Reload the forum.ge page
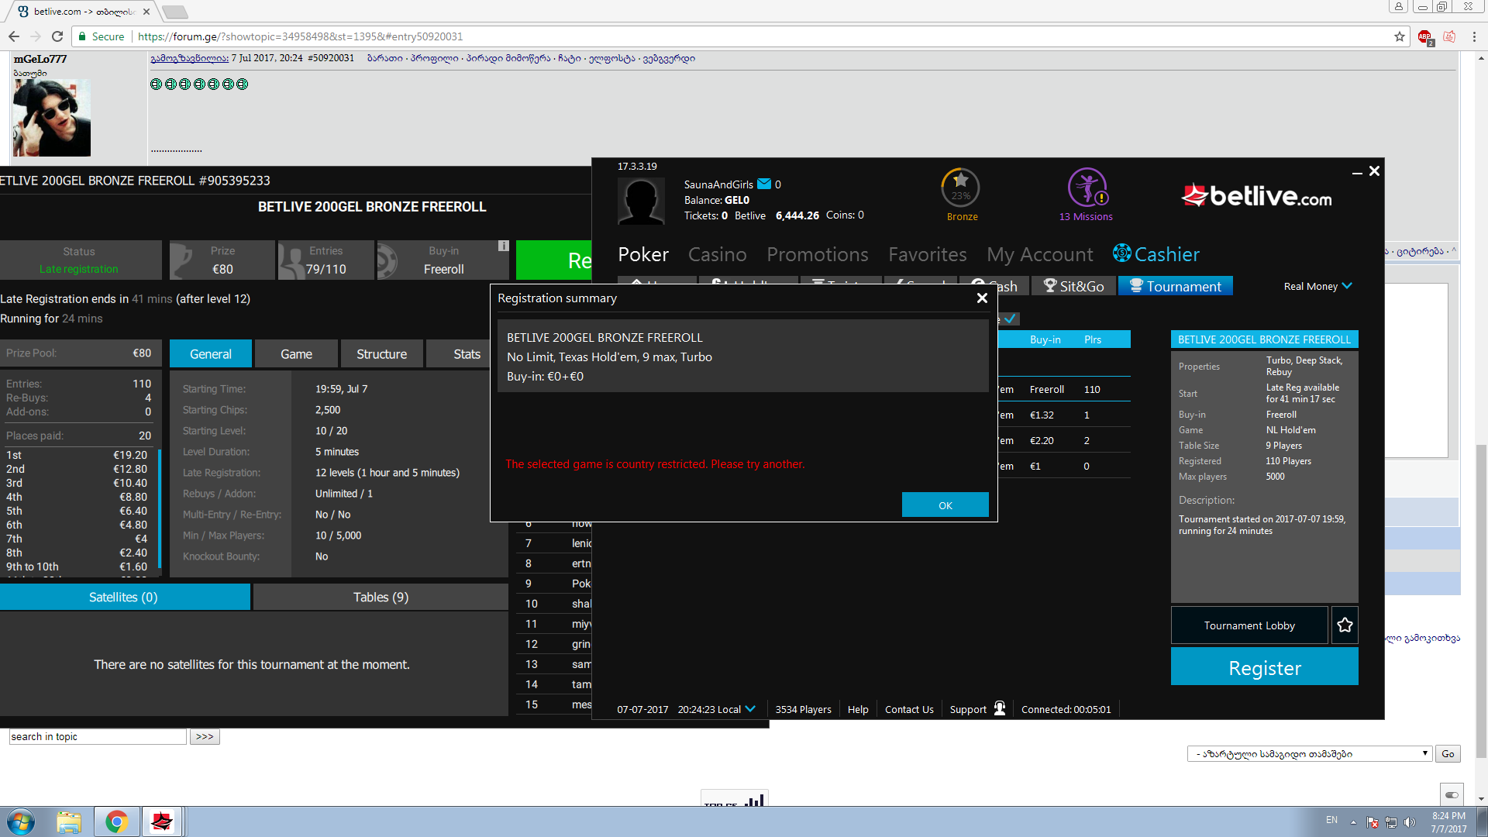Screen dimensions: 1488x837 point(57,36)
